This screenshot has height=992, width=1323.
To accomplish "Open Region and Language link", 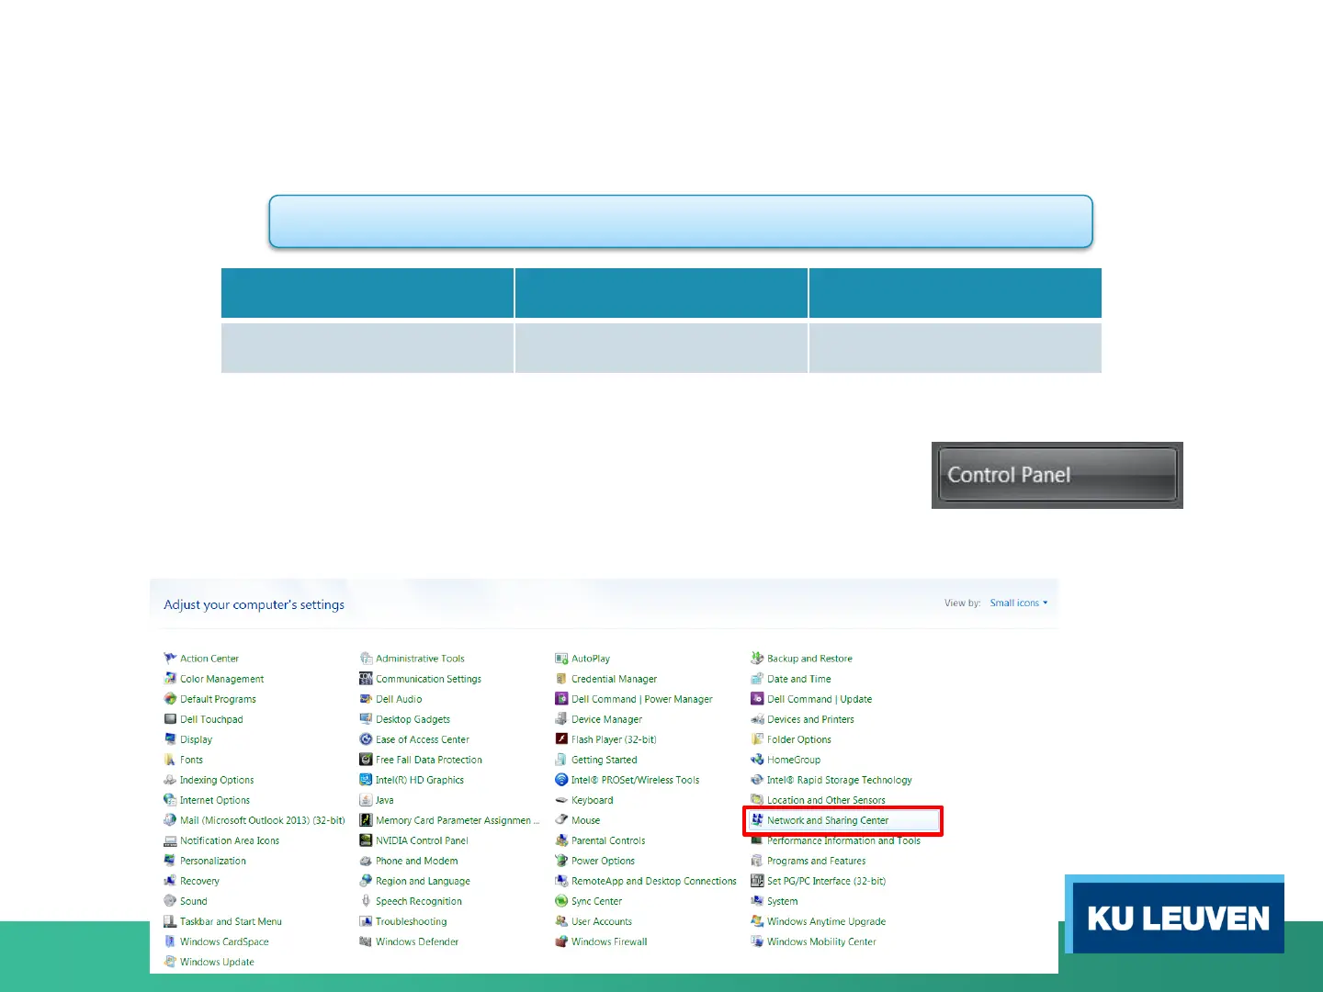I will pyautogui.click(x=423, y=881).
